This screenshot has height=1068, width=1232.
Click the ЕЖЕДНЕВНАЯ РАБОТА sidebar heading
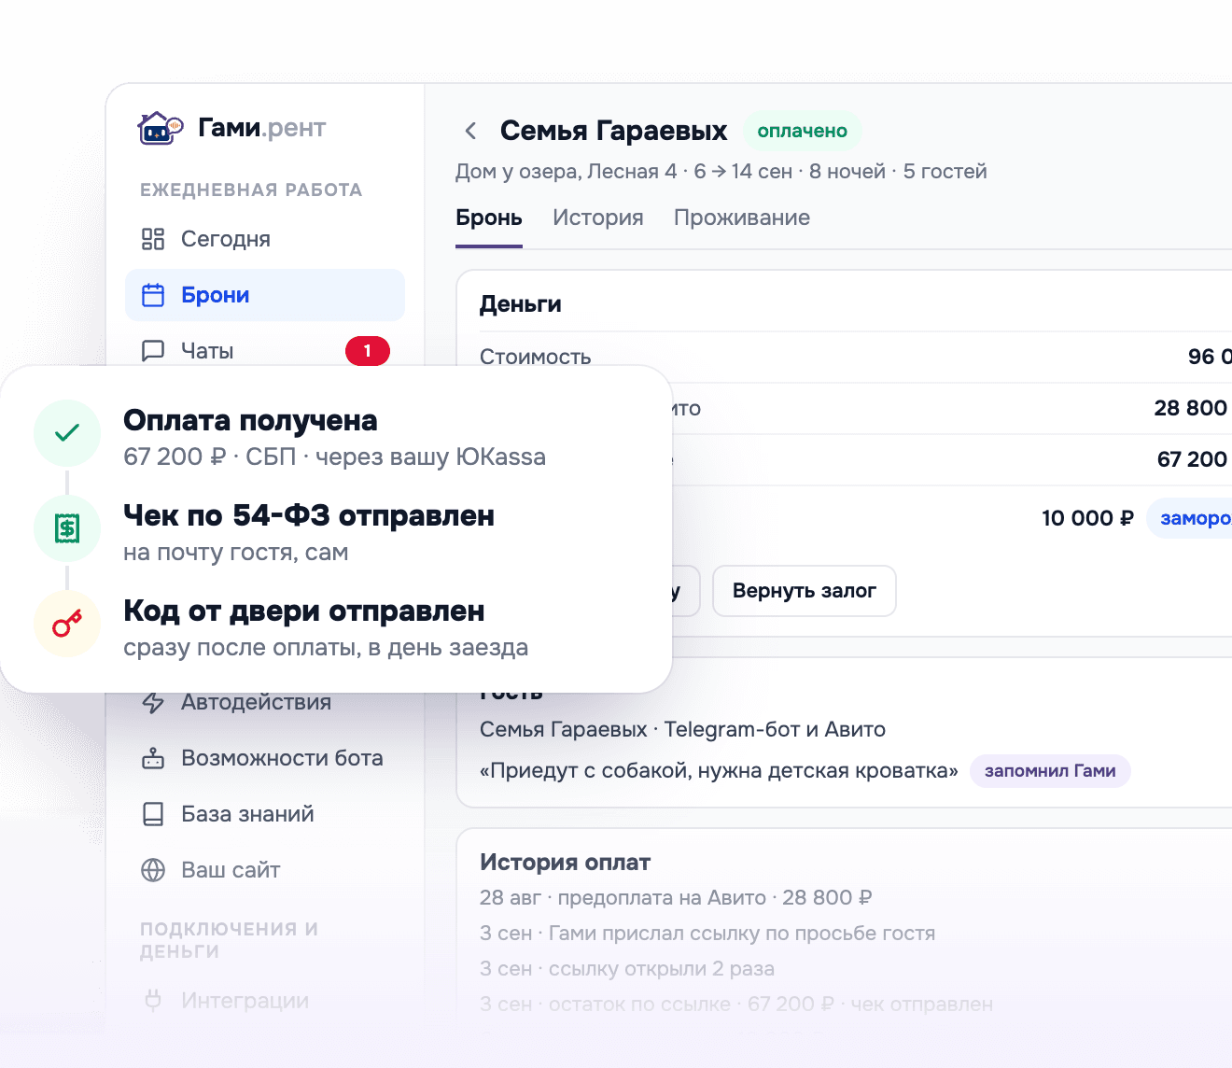point(251,190)
